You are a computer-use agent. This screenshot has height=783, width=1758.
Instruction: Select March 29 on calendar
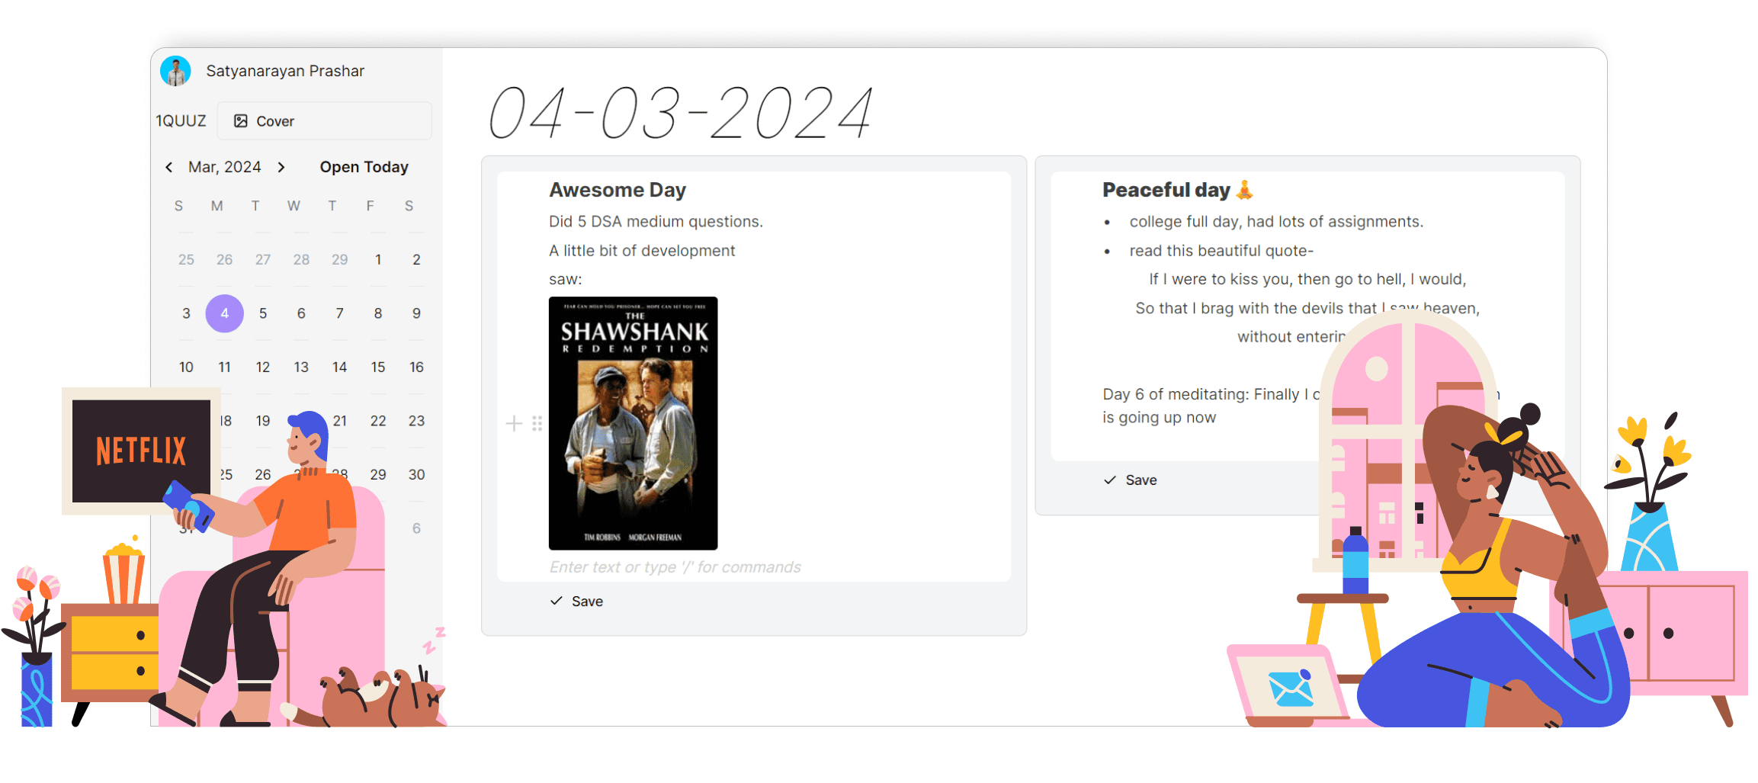coord(378,474)
